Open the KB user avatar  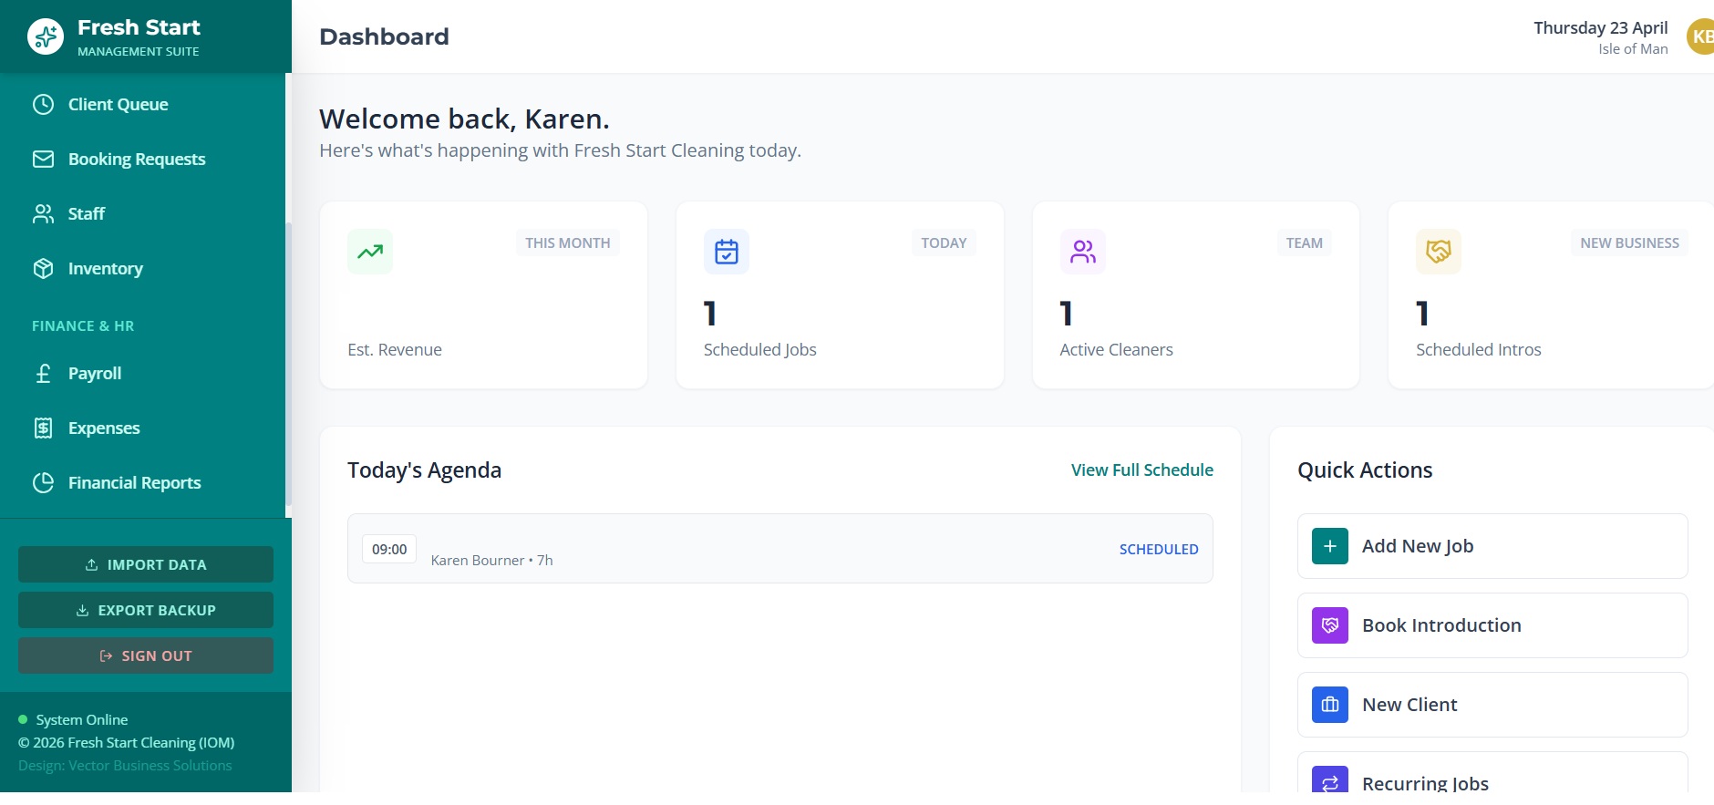tap(1700, 36)
